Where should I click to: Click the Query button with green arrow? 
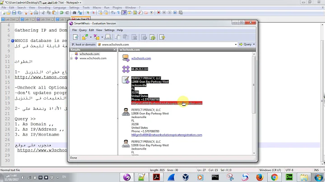pyautogui.click(x=246, y=44)
